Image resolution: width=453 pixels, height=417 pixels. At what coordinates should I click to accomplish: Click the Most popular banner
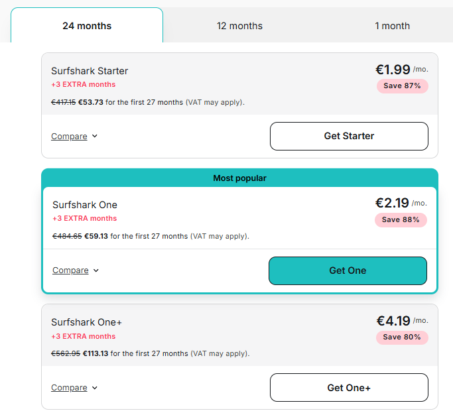239,178
